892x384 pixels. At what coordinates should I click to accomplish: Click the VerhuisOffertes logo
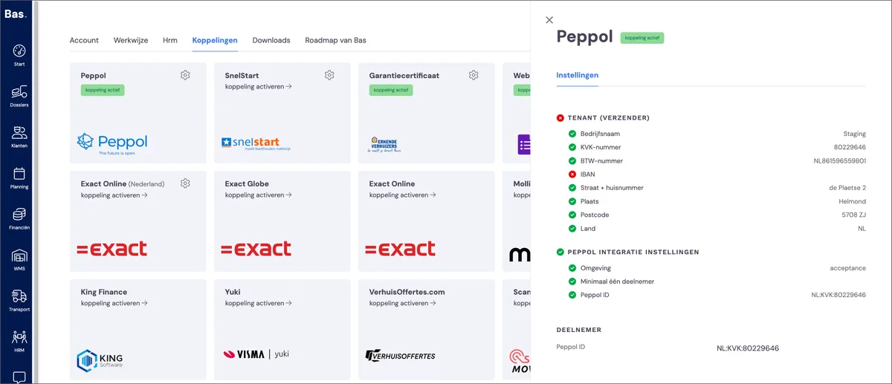coord(401,356)
